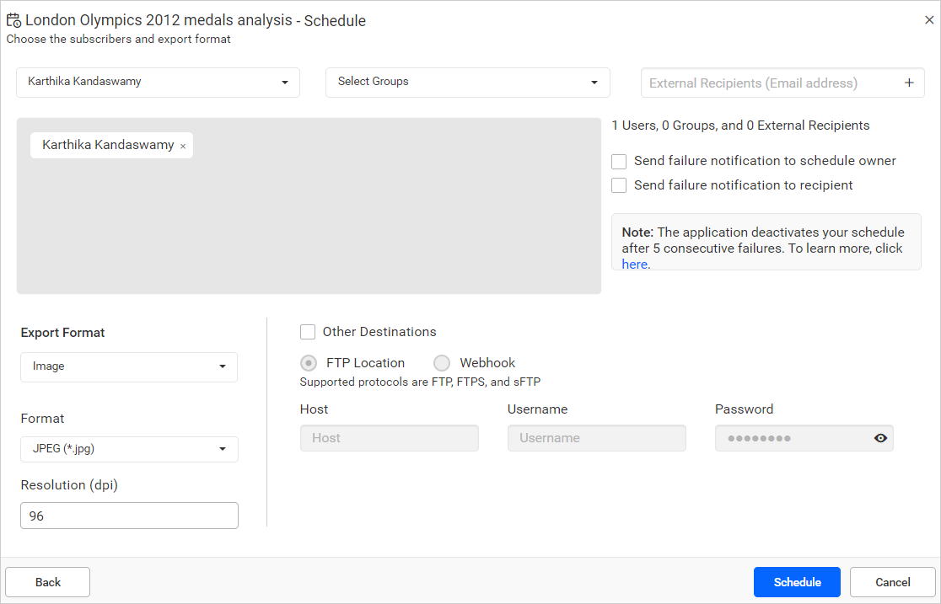Choose the Webhook radio option
Image resolution: width=941 pixels, height=604 pixels.
[442, 363]
